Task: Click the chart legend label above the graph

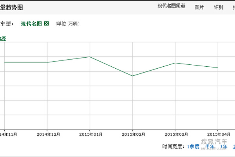Action: [x=3, y=38]
